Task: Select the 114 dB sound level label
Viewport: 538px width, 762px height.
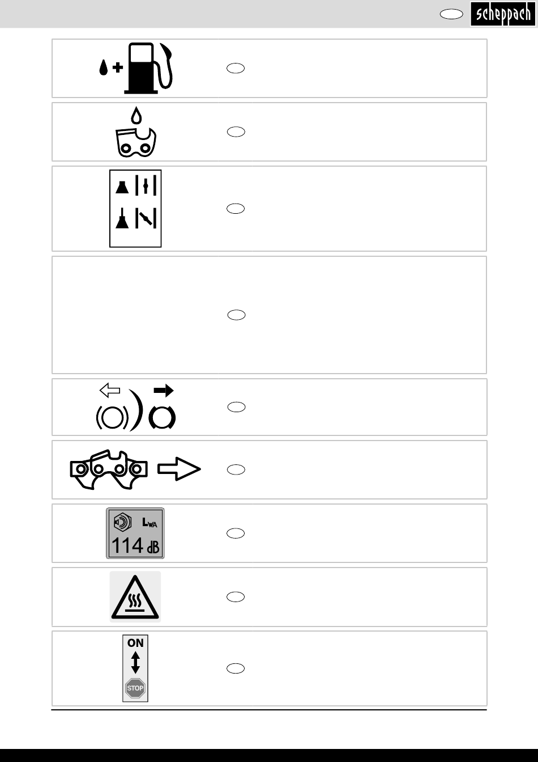Action: [135, 533]
